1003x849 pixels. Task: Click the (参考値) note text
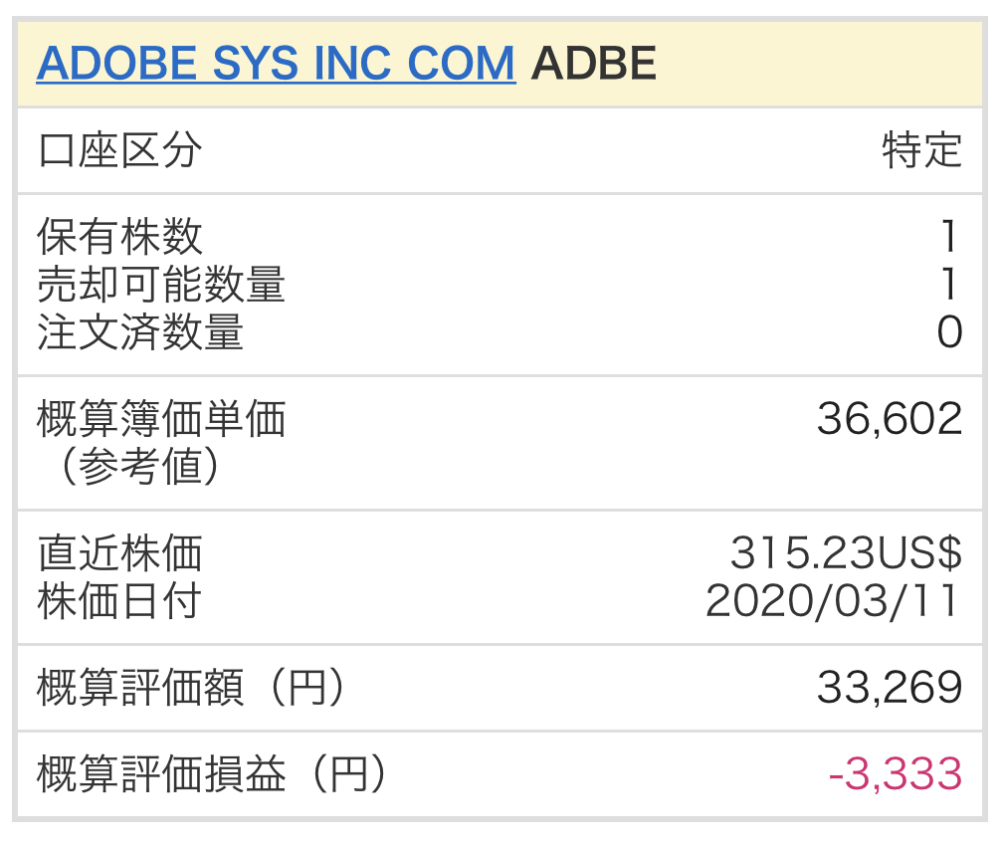(140, 466)
